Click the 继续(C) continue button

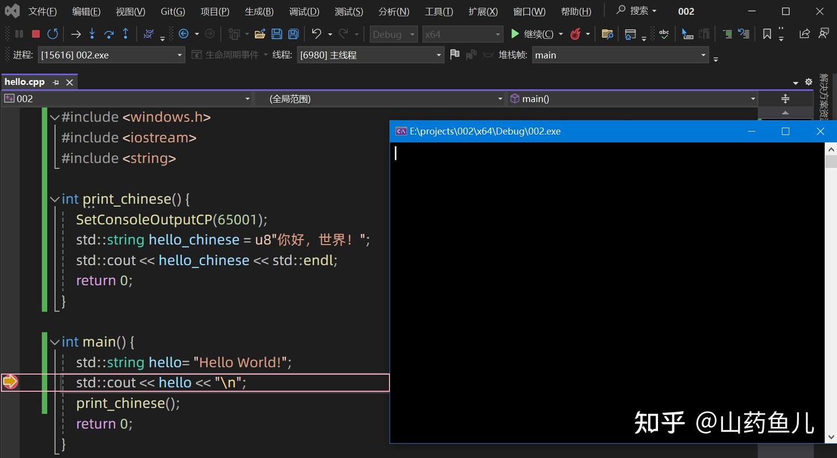click(532, 34)
